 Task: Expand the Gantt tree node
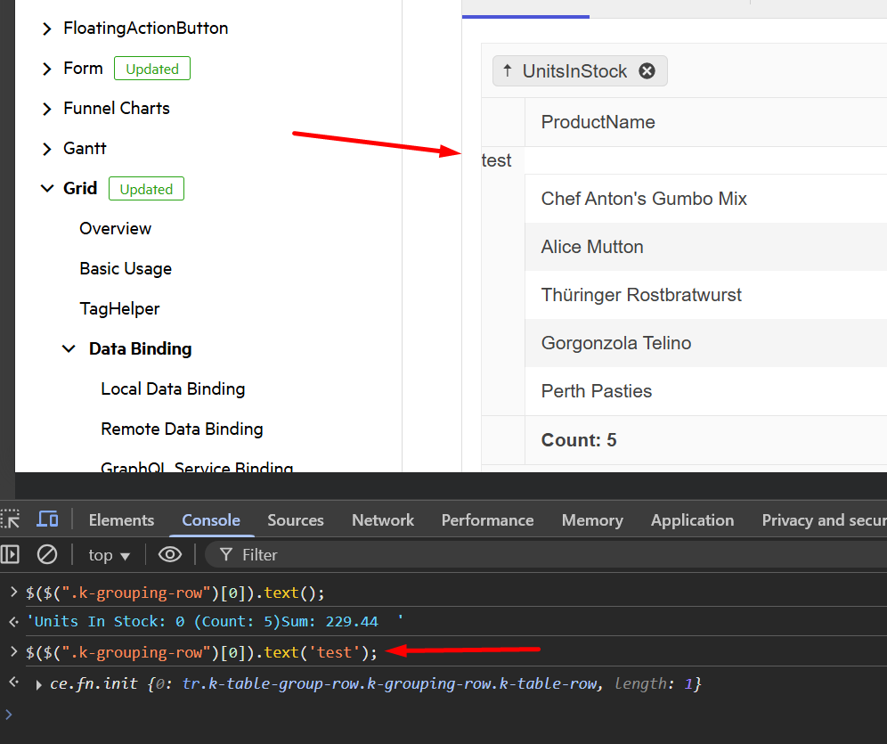(x=47, y=149)
